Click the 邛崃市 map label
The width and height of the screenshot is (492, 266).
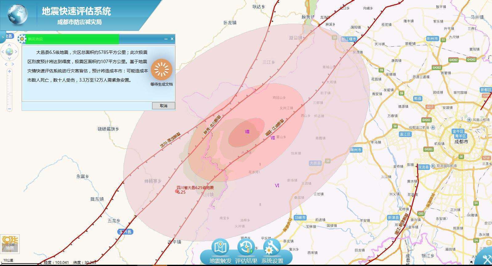click(300, 218)
